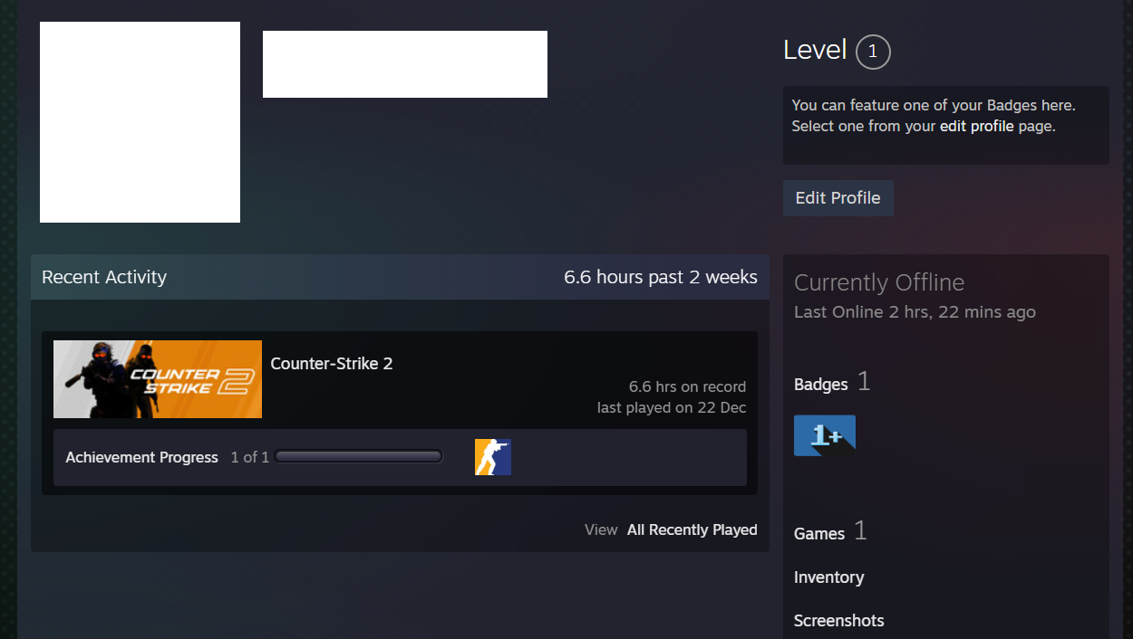Follow the 'edit profile' link in badge box

pyautogui.click(x=976, y=126)
